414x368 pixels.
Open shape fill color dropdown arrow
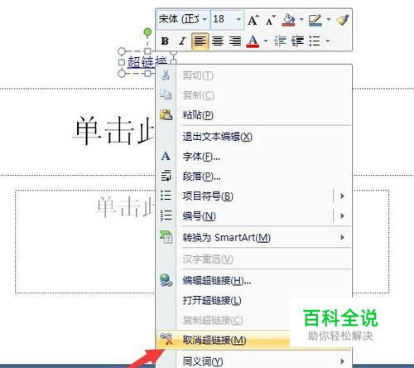coord(301,19)
